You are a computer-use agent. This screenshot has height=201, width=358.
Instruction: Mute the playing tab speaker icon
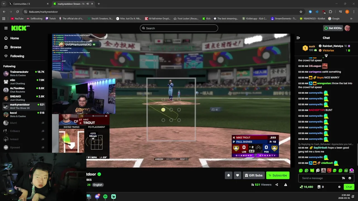coord(88,4)
